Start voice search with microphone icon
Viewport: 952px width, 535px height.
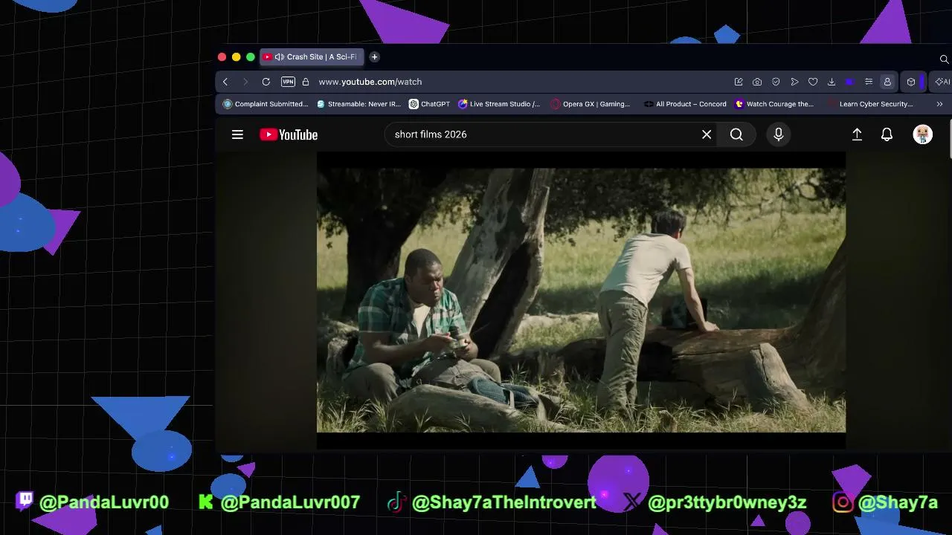coord(779,134)
